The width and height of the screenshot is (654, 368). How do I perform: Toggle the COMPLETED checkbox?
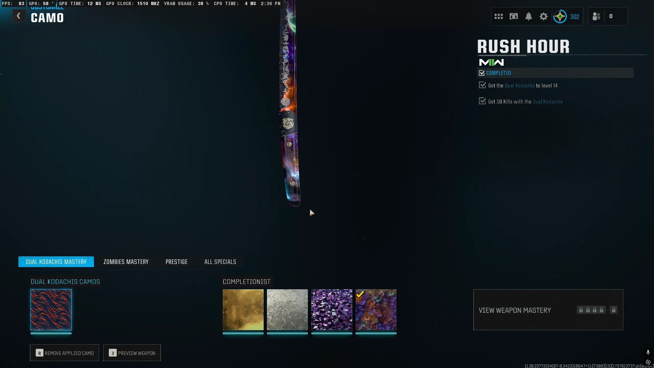(482, 73)
